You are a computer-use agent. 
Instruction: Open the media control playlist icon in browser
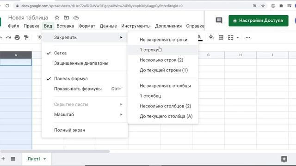[x=289, y=6]
